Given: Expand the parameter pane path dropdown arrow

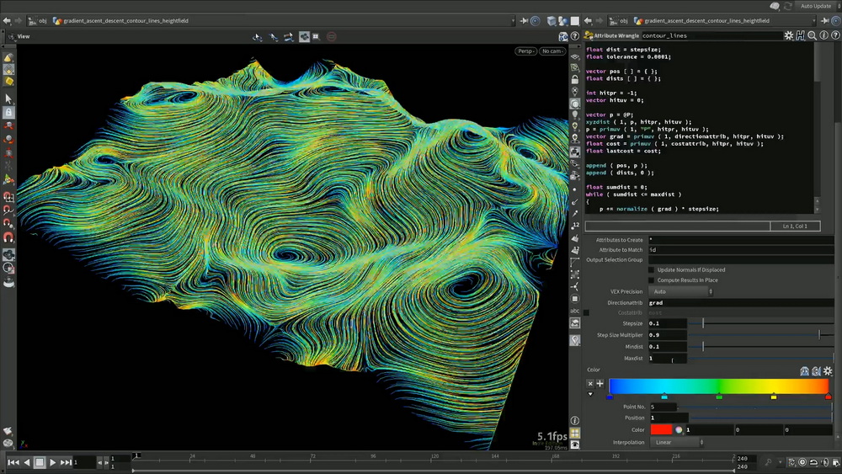Looking at the screenshot, I should pyautogui.click(x=814, y=21).
